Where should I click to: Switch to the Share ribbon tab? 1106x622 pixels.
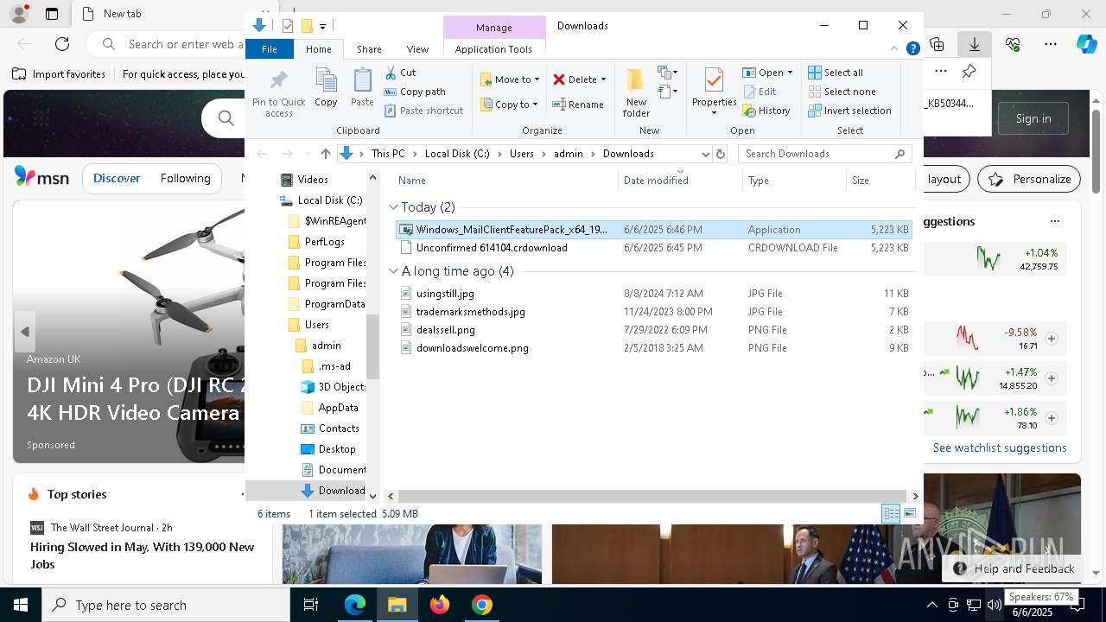coord(369,49)
